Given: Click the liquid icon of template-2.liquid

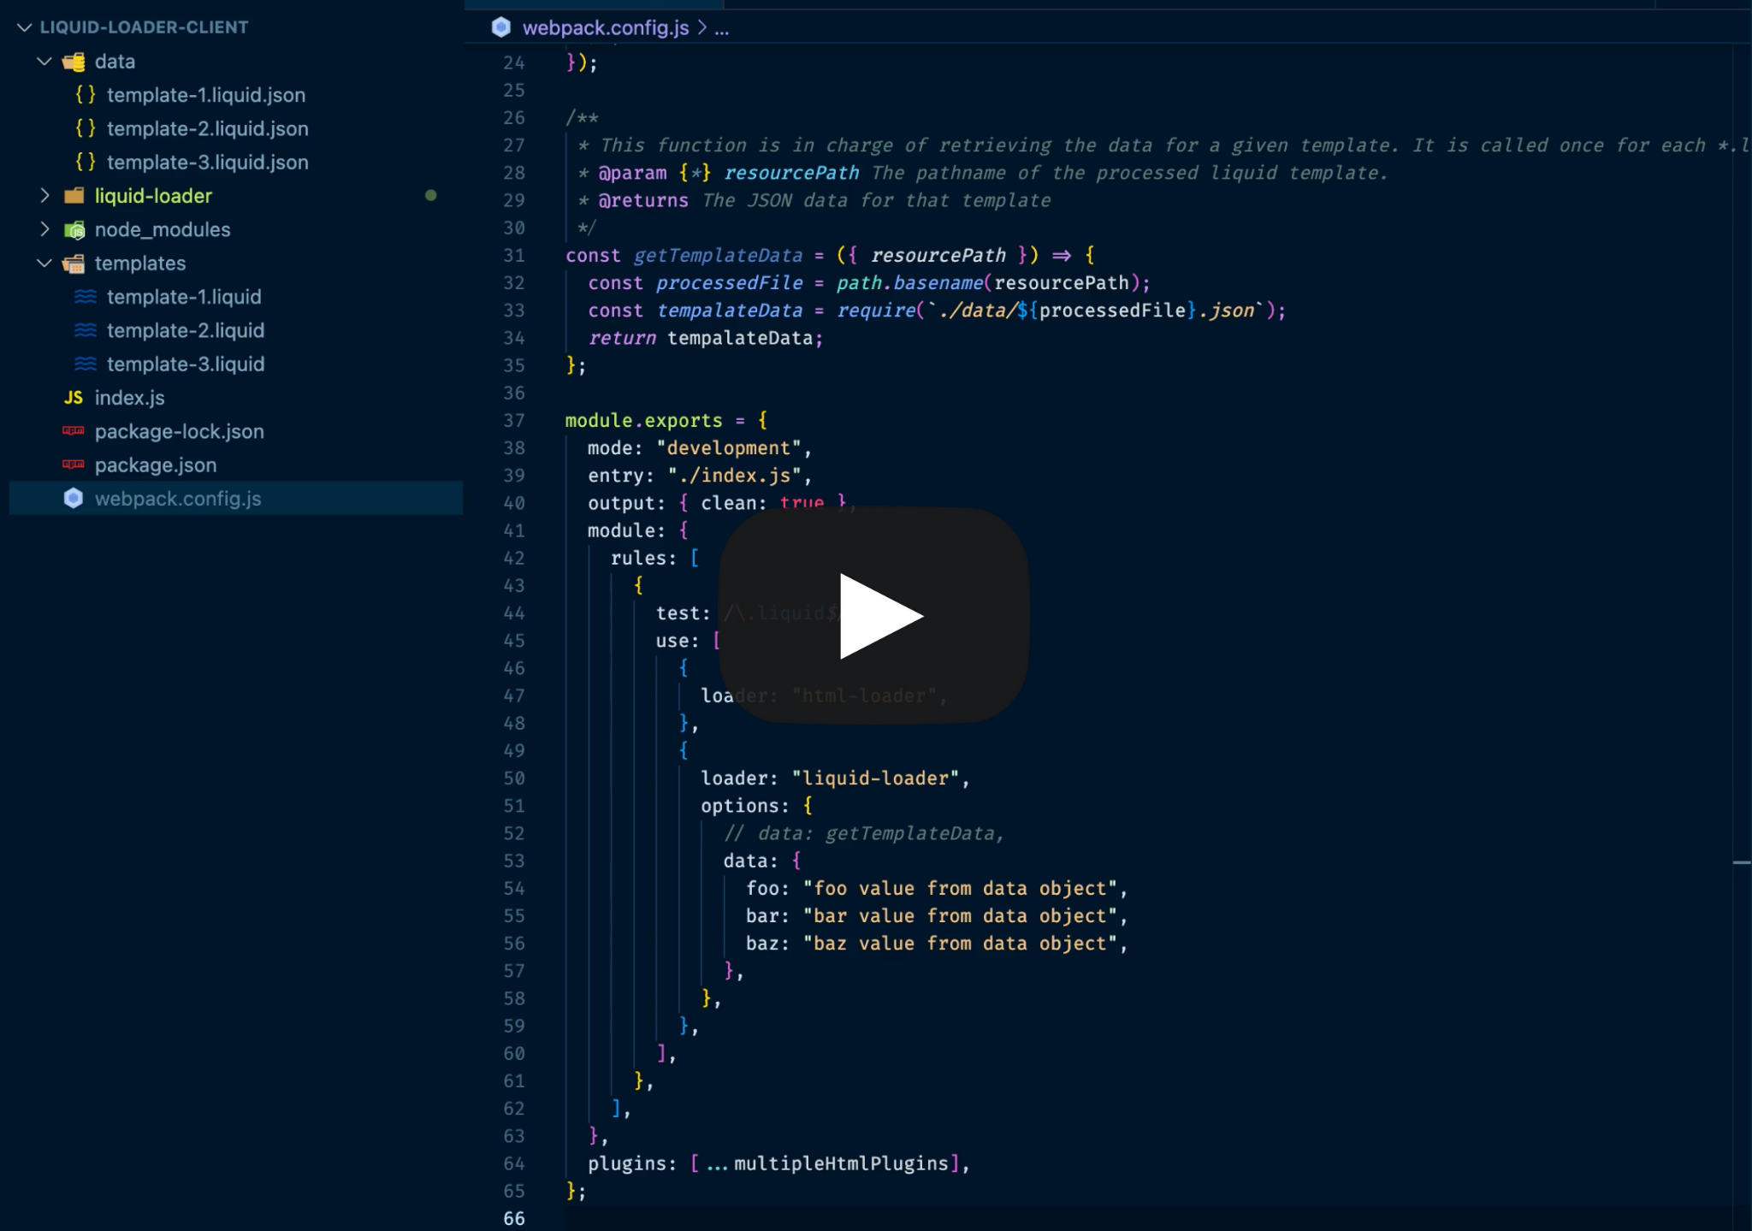Looking at the screenshot, I should pyautogui.click(x=86, y=330).
